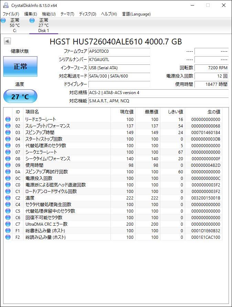The height and width of the screenshot is (307, 232).
Task: Click the previous disk arrow button
Action: click(x=7, y=41)
